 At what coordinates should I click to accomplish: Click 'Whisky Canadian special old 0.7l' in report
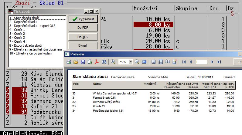click(115, 94)
